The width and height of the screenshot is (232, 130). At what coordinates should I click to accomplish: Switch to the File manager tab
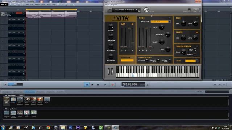point(18,92)
